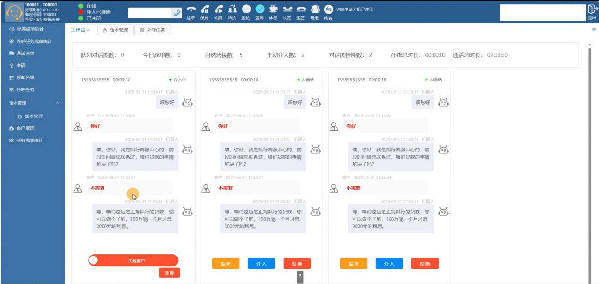Open 通话清单 in the sidebar
Image resolution: width=599 pixels, height=284 pixels.
[25, 53]
